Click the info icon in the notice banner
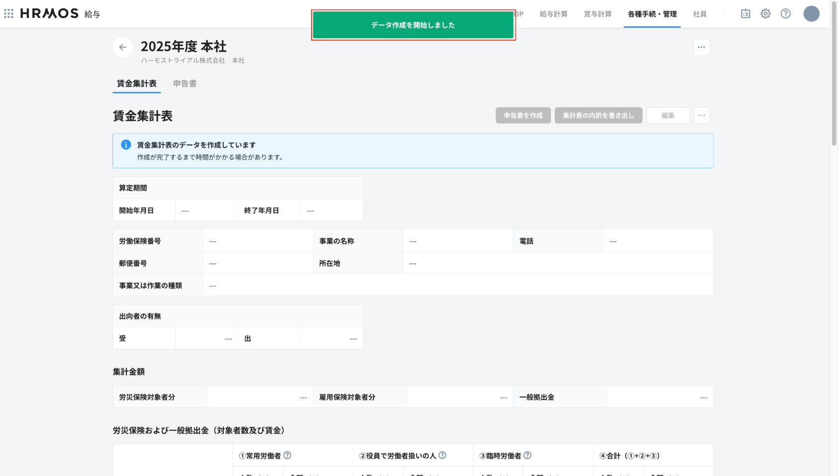The width and height of the screenshot is (838, 476). coord(126,144)
